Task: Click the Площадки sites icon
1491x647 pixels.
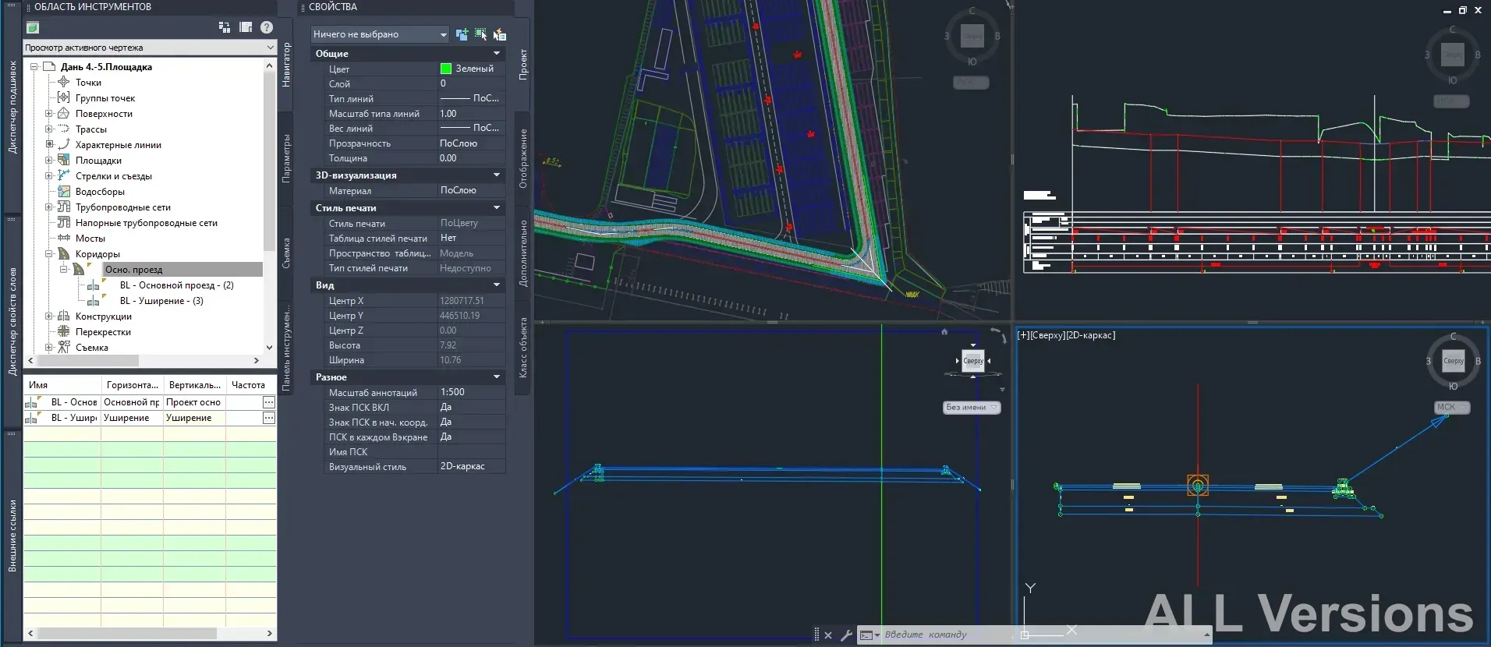Action: tap(64, 160)
